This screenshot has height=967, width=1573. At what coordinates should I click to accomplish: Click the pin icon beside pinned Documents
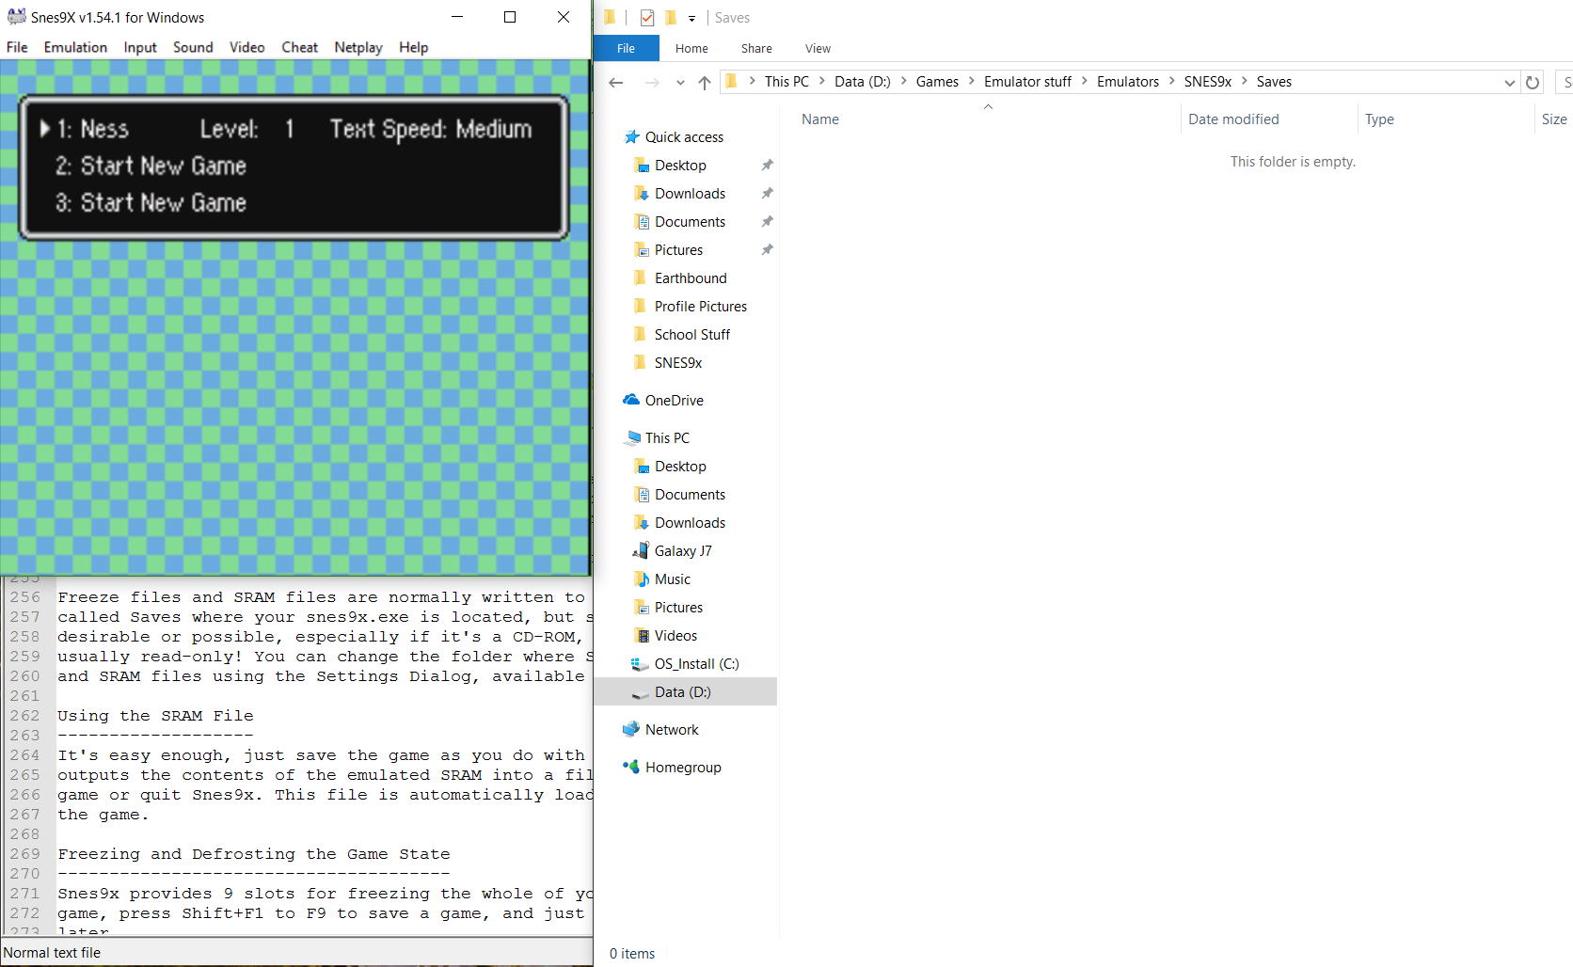coord(768,222)
